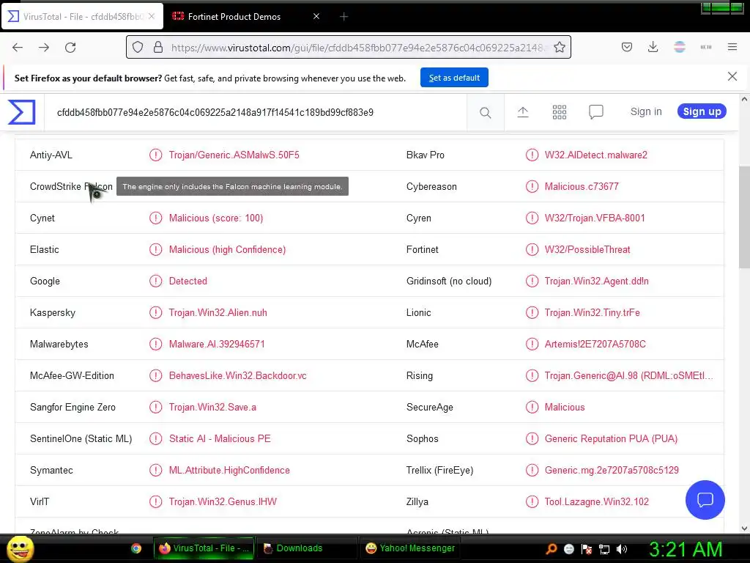This screenshot has width=750, height=563.
Task: Open the comments speech bubble icon
Action: [596, 112]
